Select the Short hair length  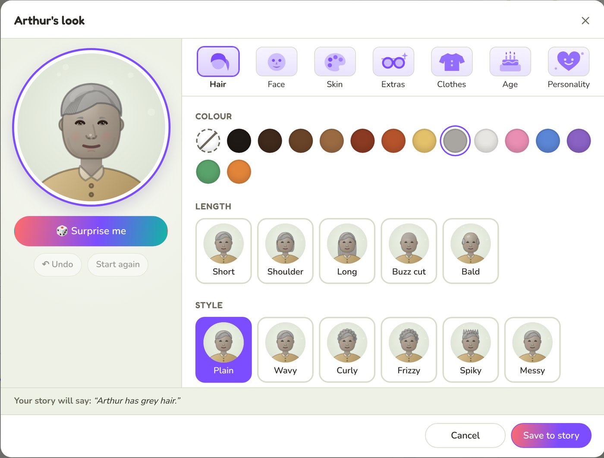pyautogui.click(x=223, y=251)
